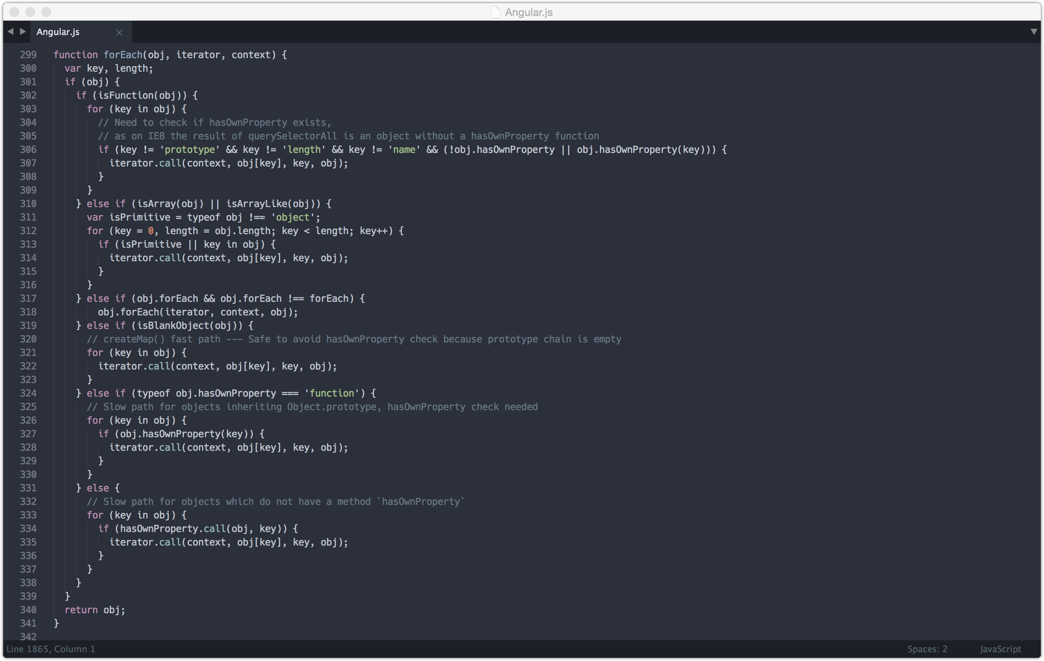This screenshot has height=661, width=1044.
Task: Open the tab list dropdown arrow
Action: click(1034, 32)
